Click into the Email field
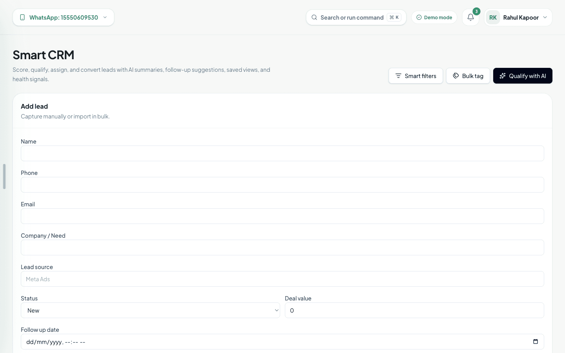 point(282,216)
